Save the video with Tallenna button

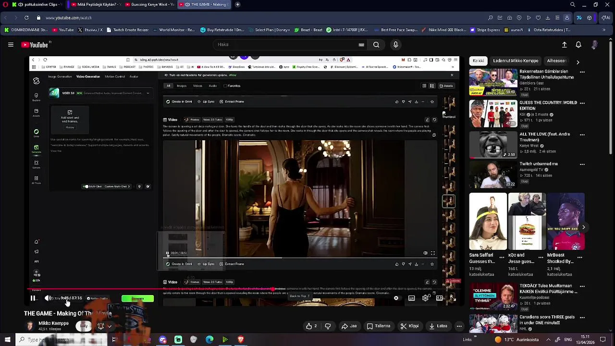click(379, 326)
